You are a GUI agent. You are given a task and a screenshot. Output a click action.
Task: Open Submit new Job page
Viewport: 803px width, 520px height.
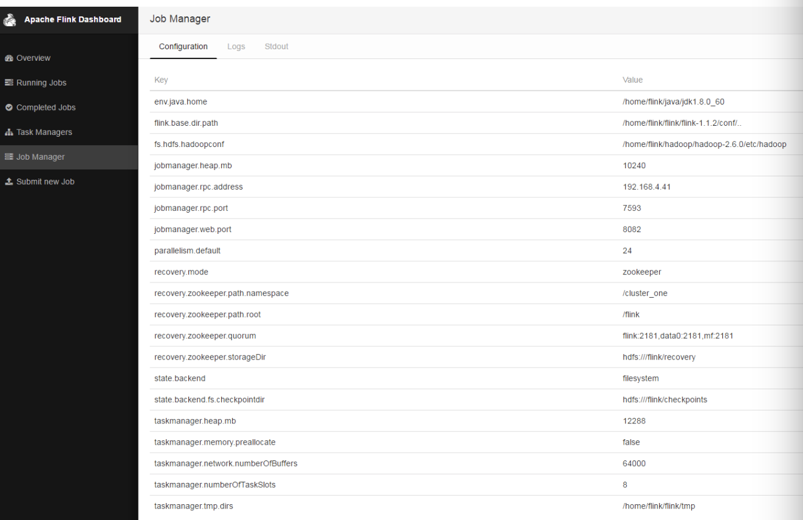coord(46,182)
